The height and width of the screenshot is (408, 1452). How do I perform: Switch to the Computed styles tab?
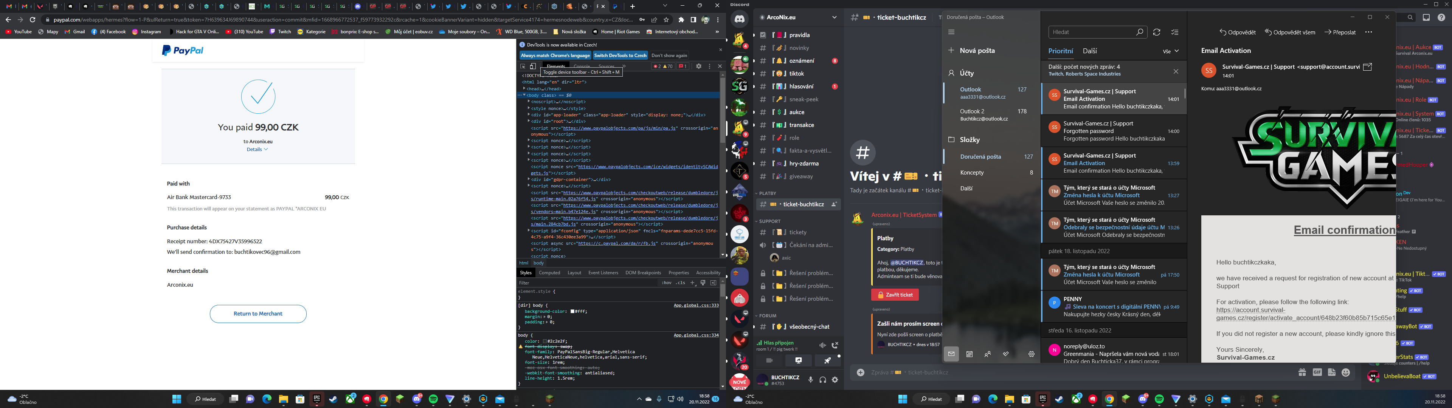[549, 273]
